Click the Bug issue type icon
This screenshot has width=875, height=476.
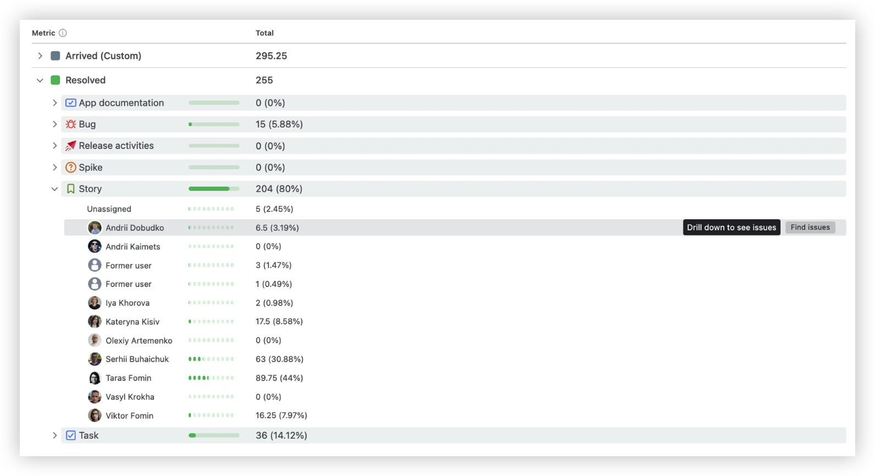[71, 124]
